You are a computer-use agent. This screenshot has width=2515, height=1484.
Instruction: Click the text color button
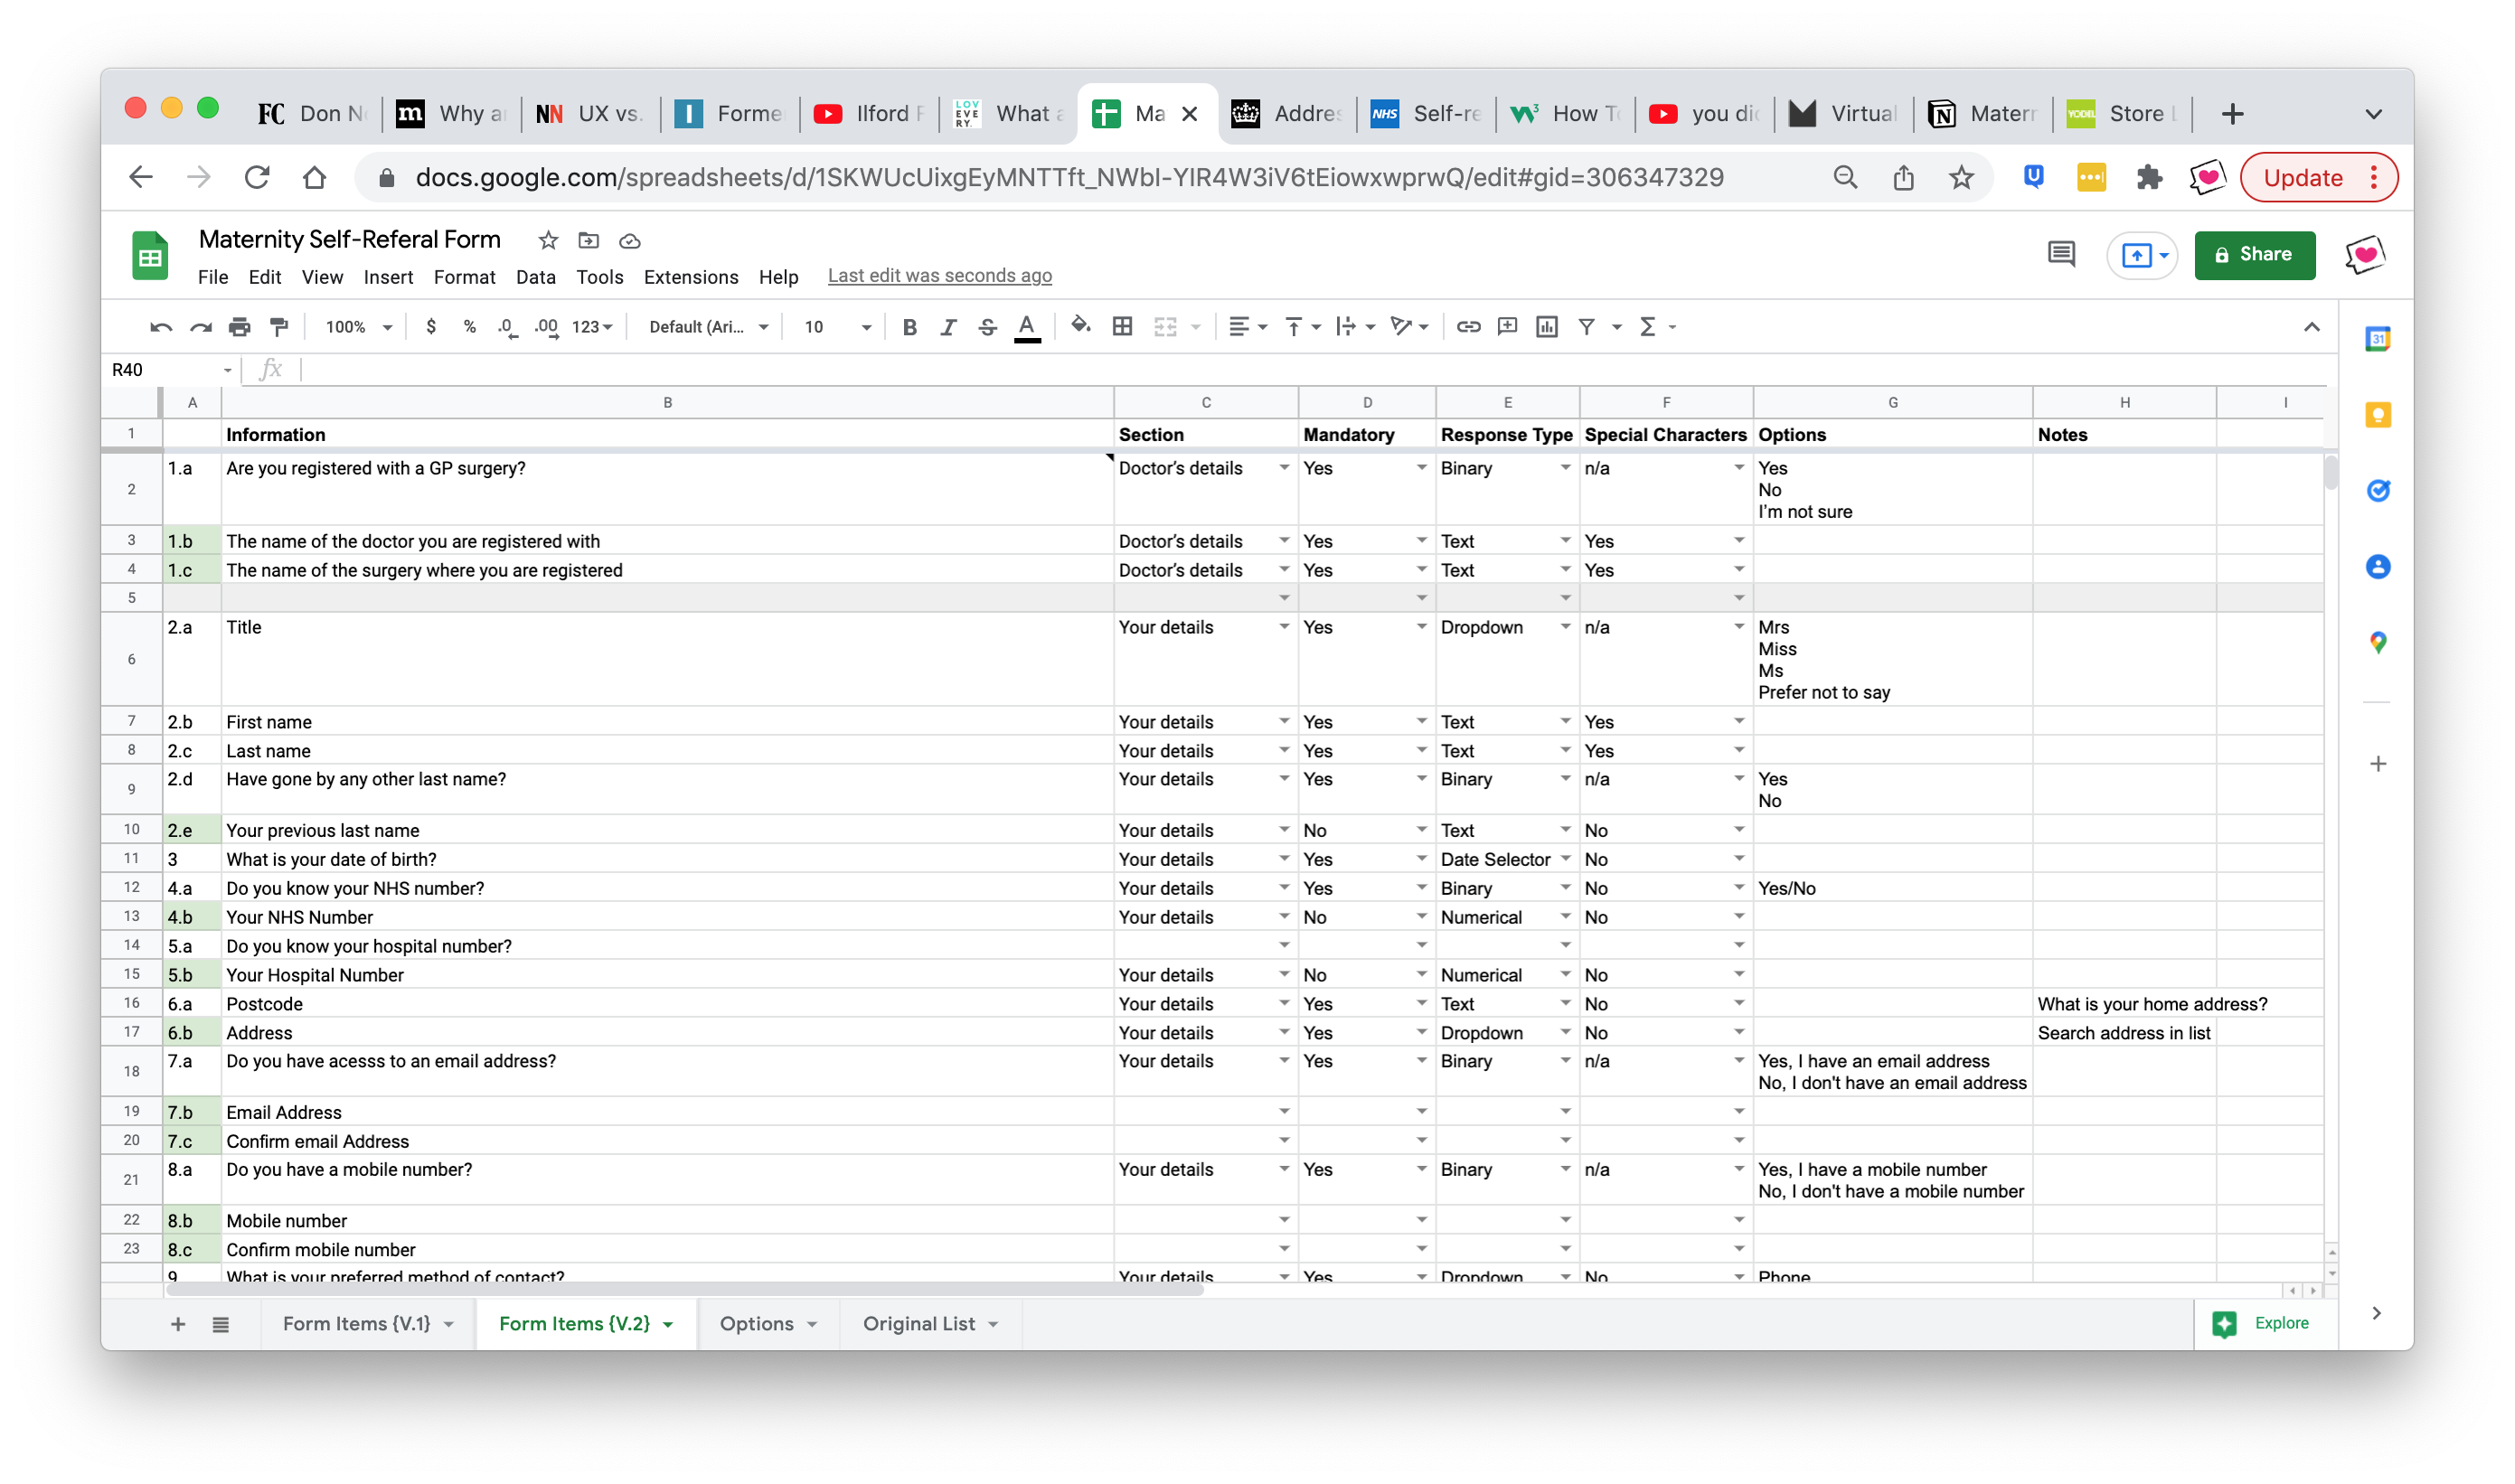tap(1027, 327)
